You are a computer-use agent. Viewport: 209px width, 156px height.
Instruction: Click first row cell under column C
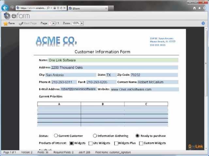146,108
